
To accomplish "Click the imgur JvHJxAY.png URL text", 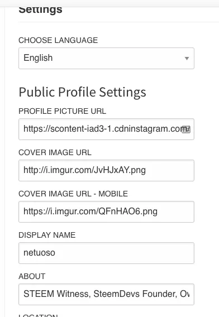I will pos(84,170).
